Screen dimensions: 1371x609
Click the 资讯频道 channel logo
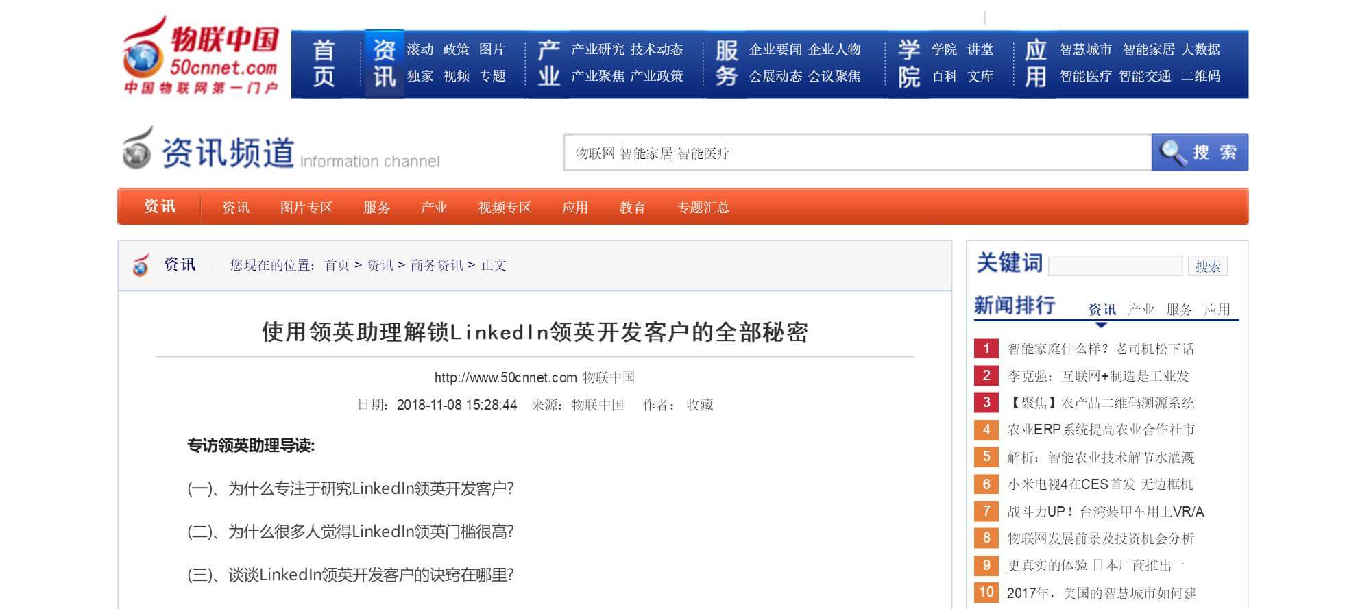point(281,149)
